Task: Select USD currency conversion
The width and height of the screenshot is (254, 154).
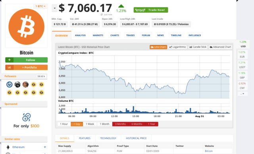Action: coord(243,44)
